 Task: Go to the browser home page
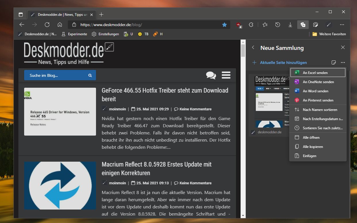(x=60, y=25)
